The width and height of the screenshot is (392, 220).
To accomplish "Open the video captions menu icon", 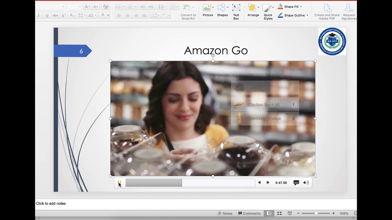I will tap(296, 183).
